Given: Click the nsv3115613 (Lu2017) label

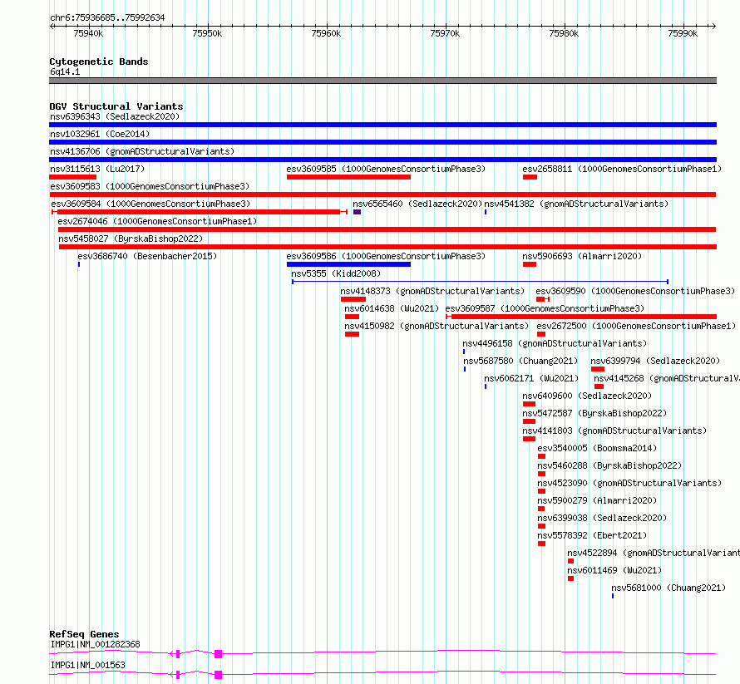Looking at the screenshot, I should click(97, 169).
